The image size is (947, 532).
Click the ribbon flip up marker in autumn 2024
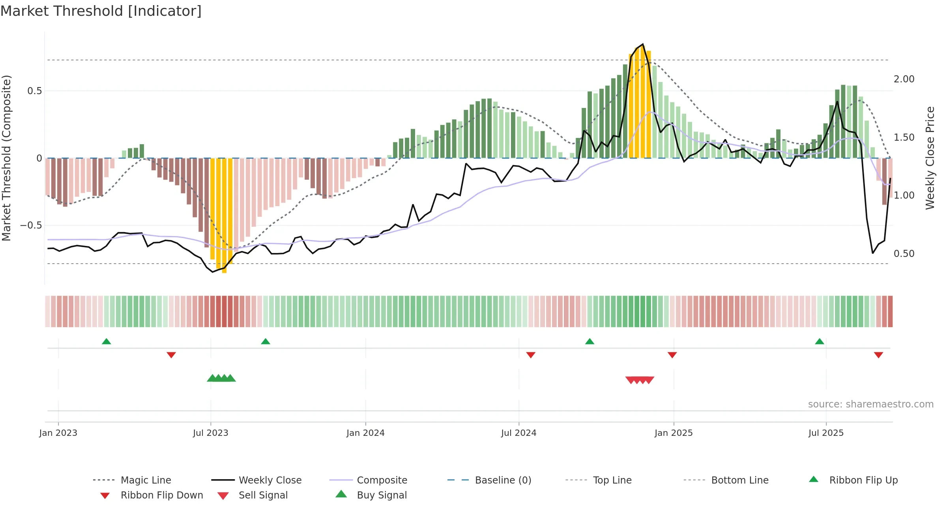coord(590,341)
